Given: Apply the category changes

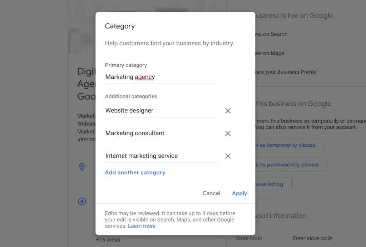Looking at the screenshot, I should pos(239,193).
